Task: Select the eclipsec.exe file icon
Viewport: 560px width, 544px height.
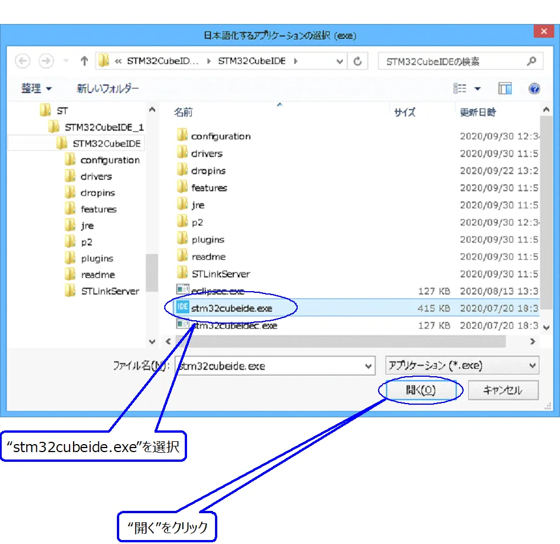Action: [x=182, y=291]
